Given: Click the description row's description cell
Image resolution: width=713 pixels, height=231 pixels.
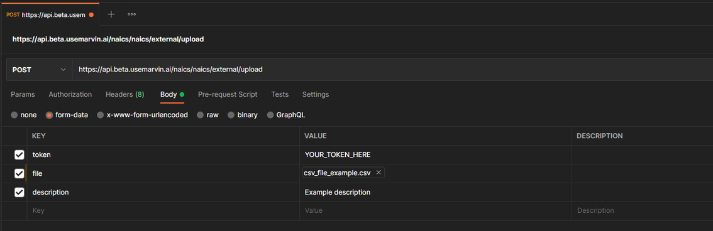Looking at the screenshot, I should point(643,193).
